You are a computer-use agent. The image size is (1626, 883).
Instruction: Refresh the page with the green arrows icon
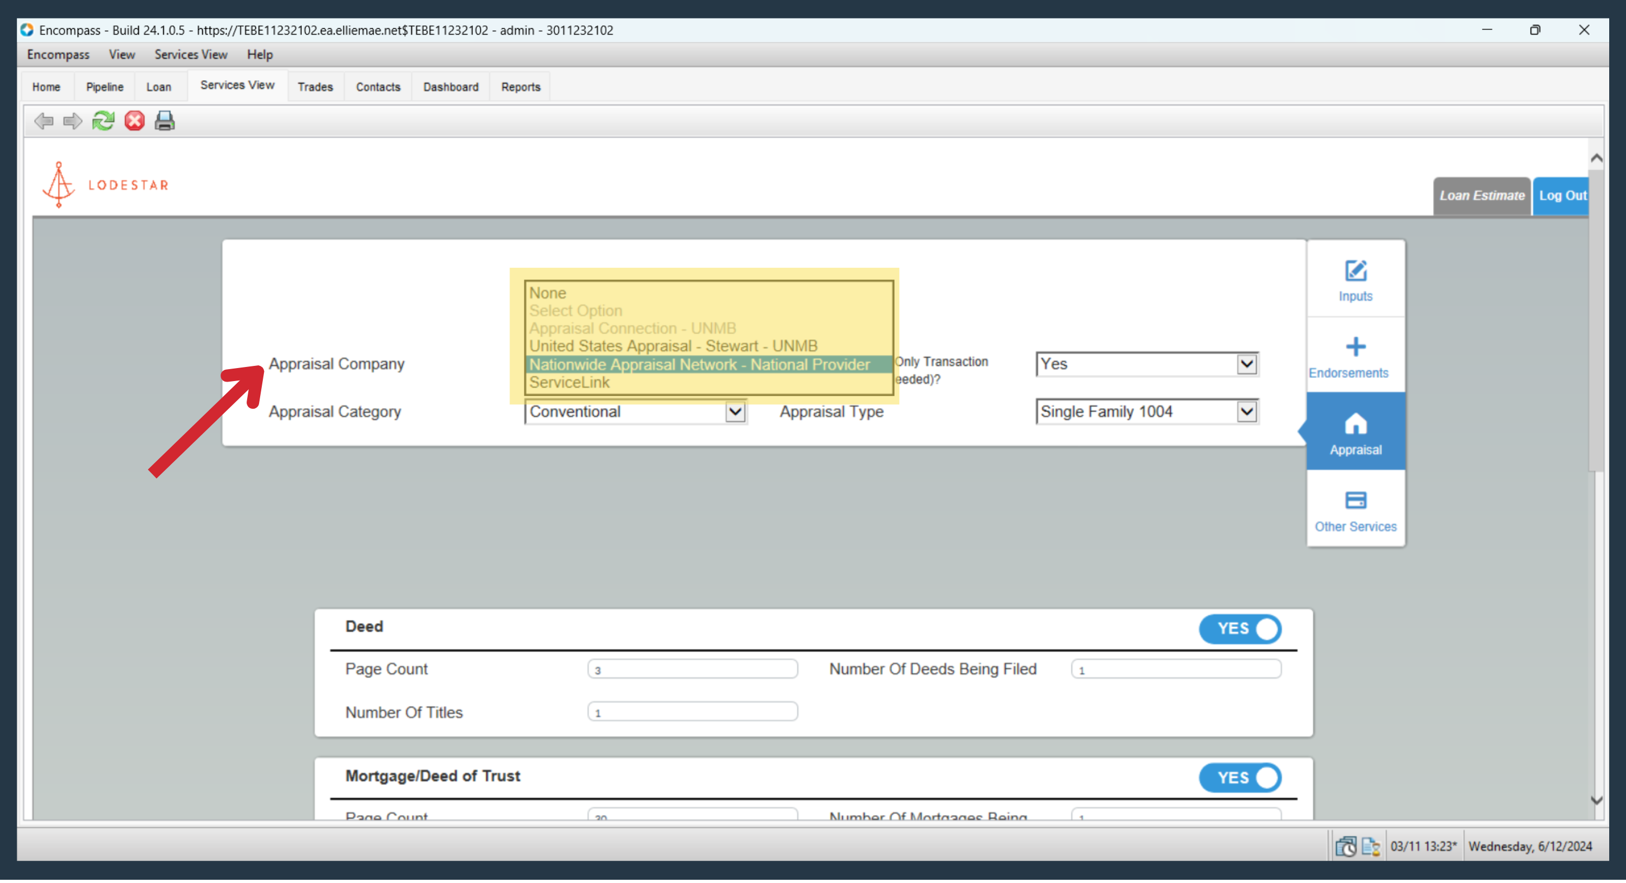coord(104,120)
